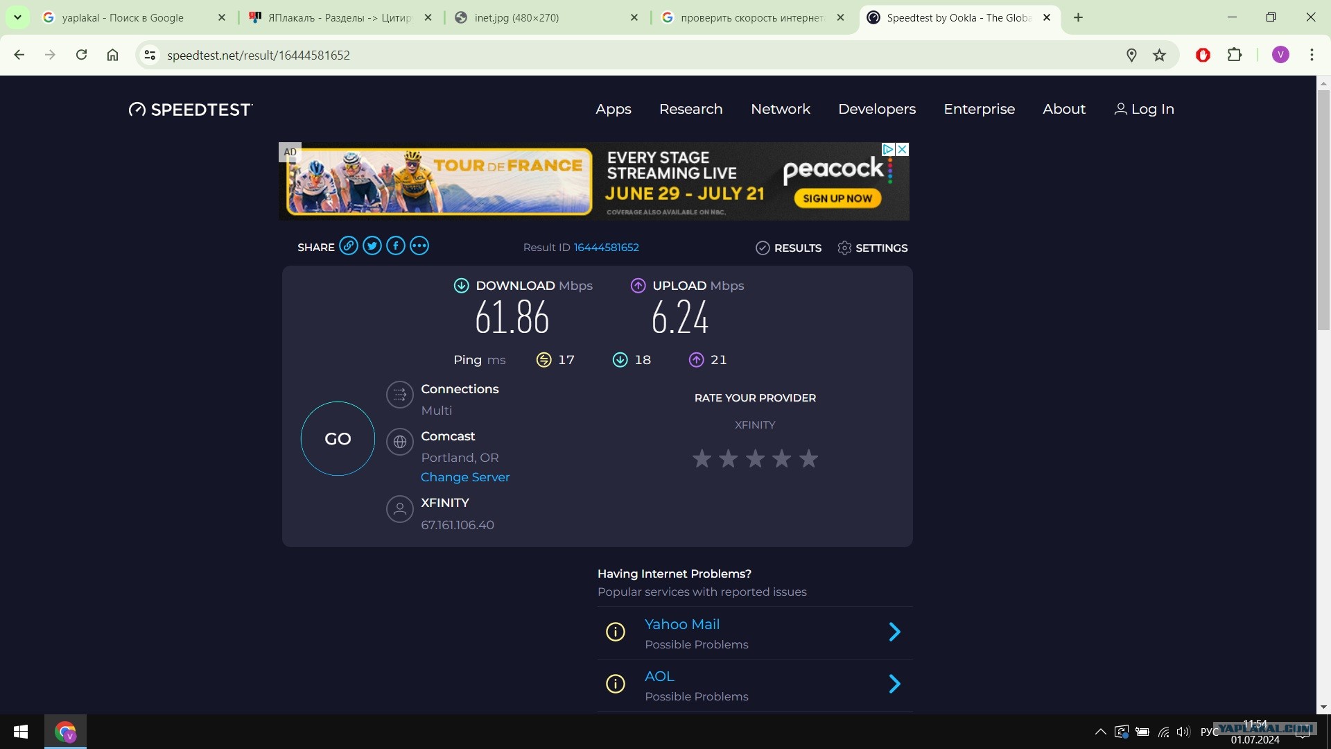Rate provider with first star
The width and height of the screenshot is (1331, 749).
tap(702, 458)
